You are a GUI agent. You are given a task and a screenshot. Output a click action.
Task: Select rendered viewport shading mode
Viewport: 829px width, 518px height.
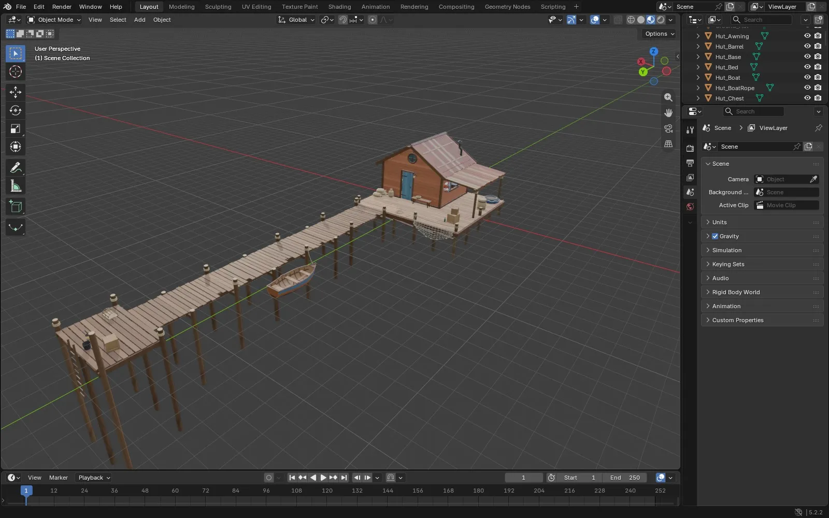tap(661, 20)
